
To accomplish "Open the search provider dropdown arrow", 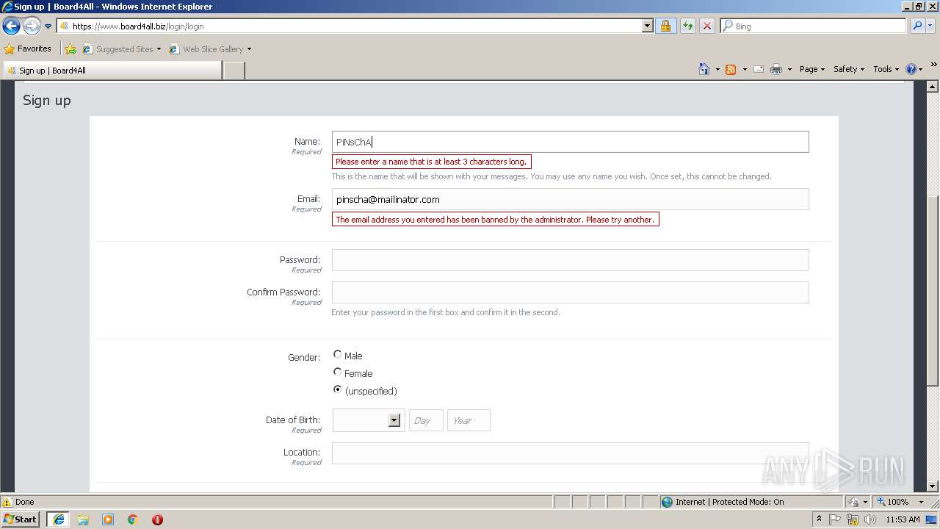I will 931,26.
